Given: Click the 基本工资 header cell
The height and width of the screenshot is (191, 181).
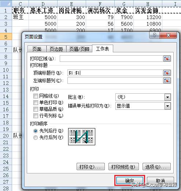Looking at the screenshot, I should coord(43,11).
